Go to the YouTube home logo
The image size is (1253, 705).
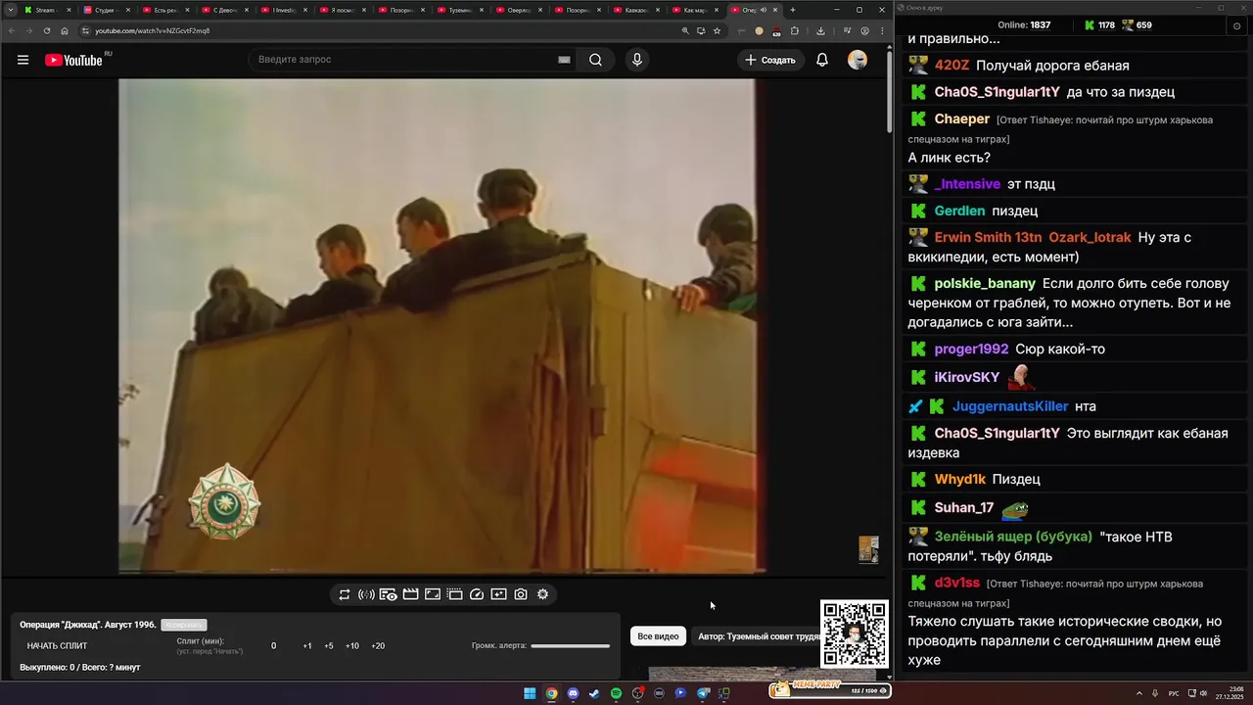coord(74,60)
